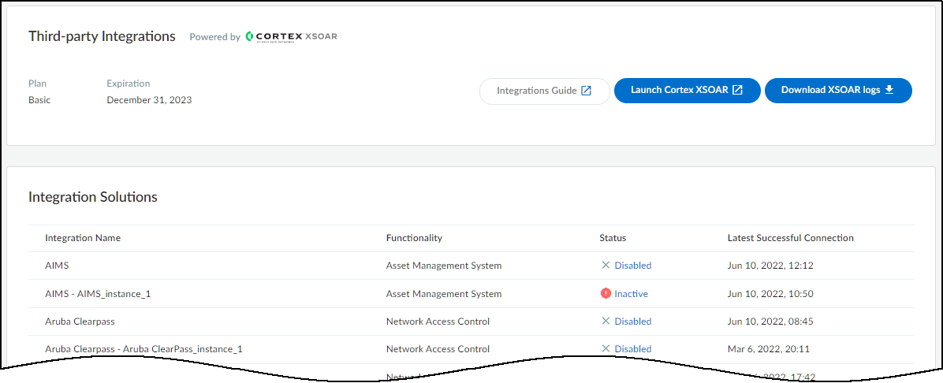
Task: Click download arrow icon on XSOAR logs
Action: 889,90
